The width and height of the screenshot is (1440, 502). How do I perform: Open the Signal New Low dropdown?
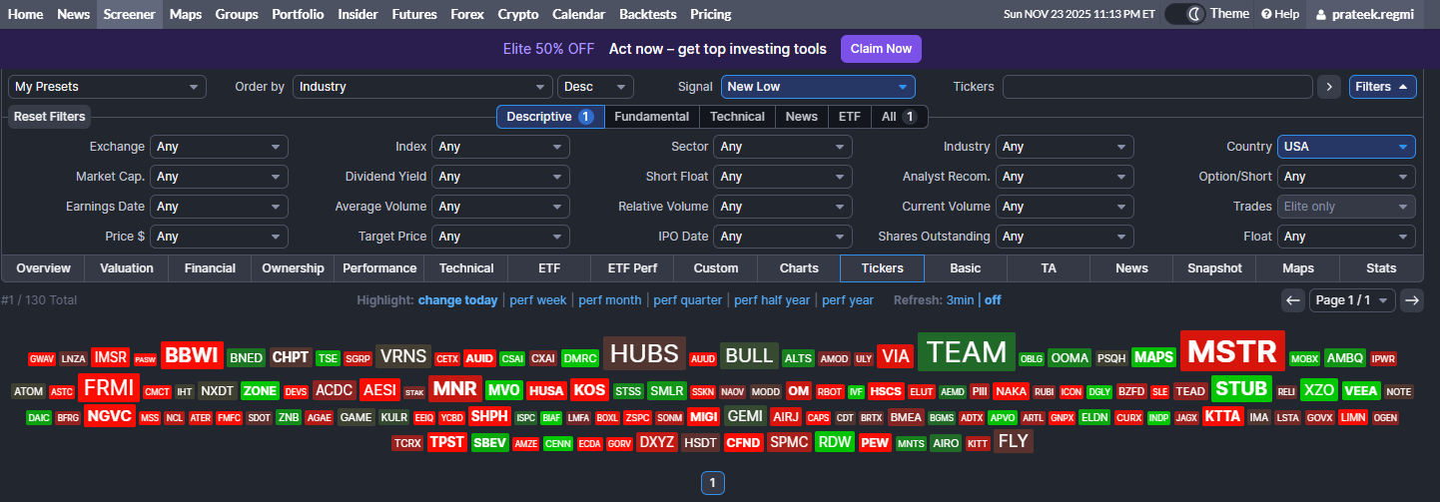pyautogui.click(x=818, y=87)
